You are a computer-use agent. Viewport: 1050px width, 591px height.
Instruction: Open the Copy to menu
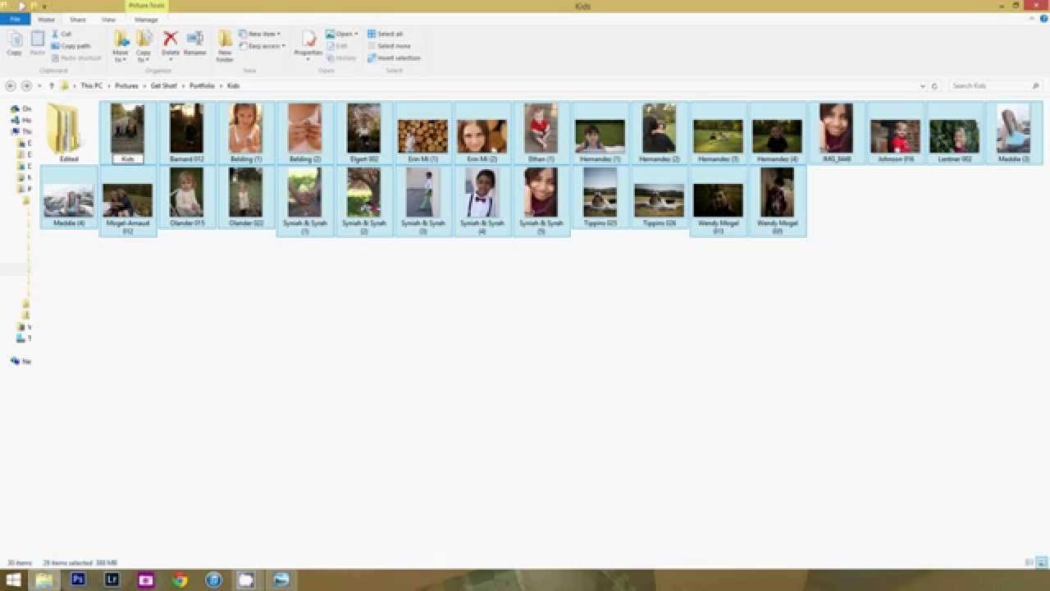tap(144, 46)
